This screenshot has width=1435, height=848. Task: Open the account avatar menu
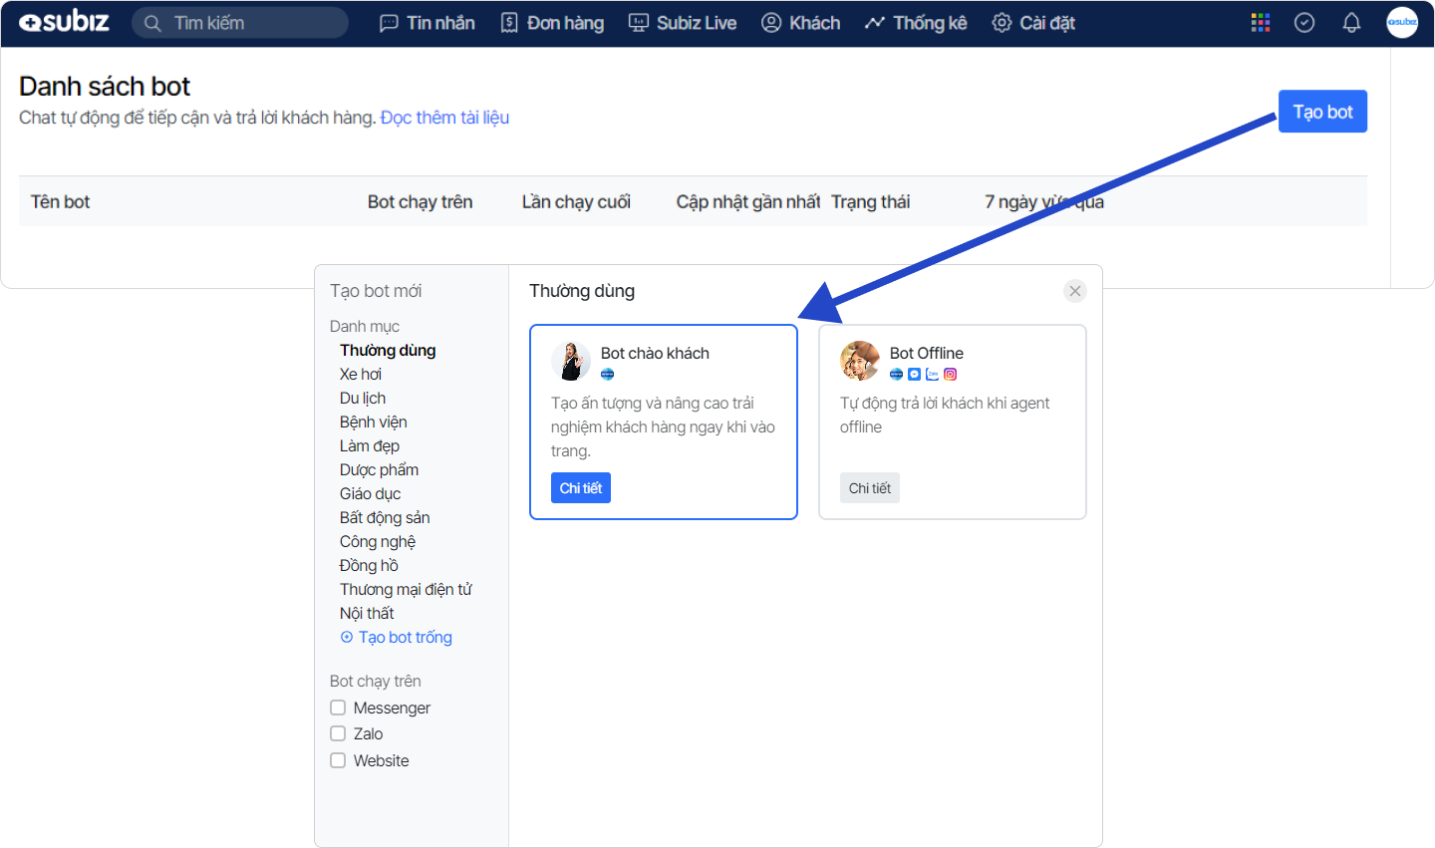pyautogui.click(x=1402, y=23)
